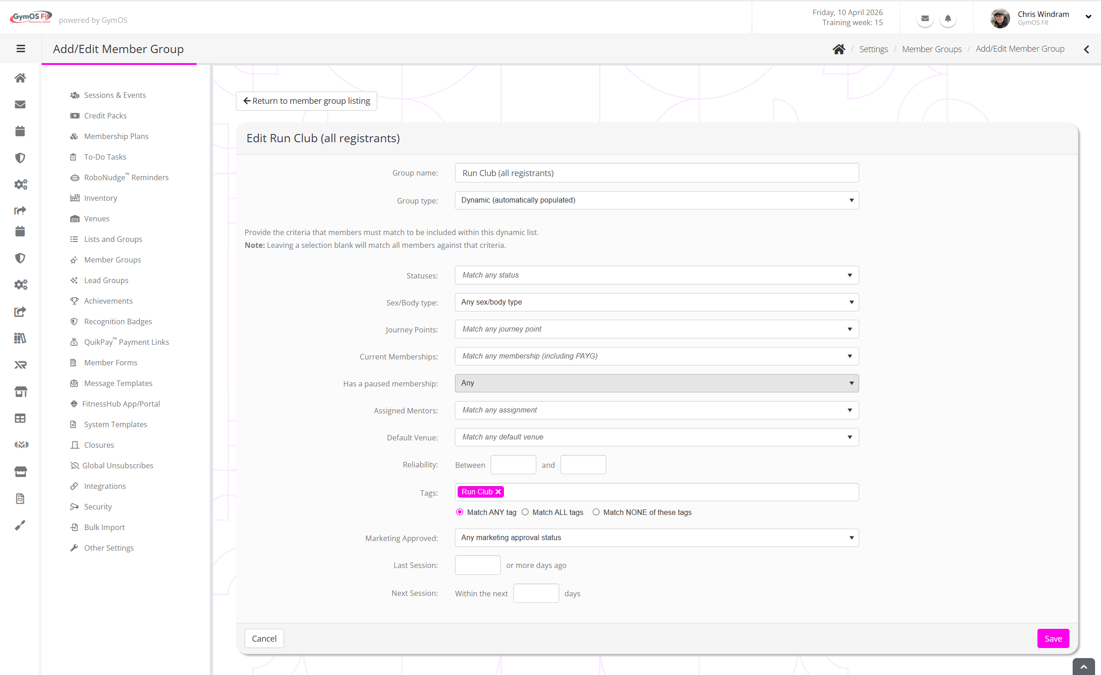Choose Match NONE of these tags
This screenshot has height=675, width=1101.
tap(596, 512)
